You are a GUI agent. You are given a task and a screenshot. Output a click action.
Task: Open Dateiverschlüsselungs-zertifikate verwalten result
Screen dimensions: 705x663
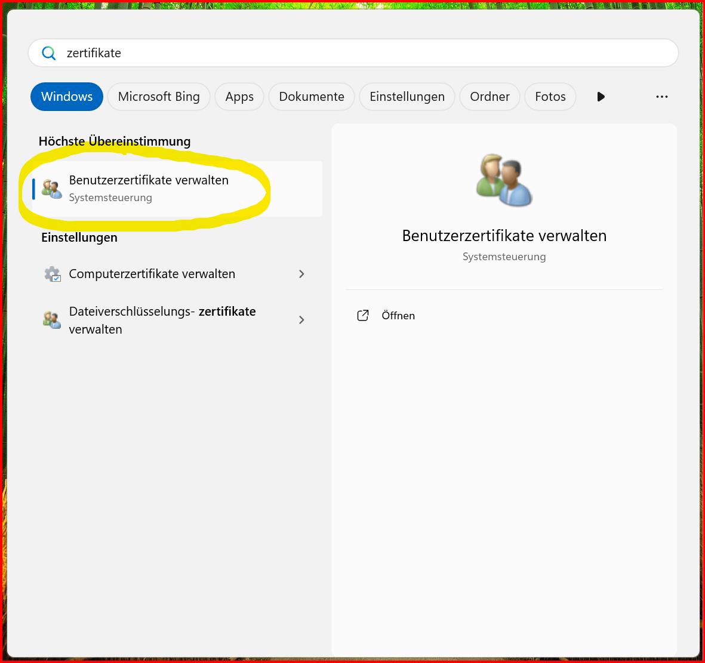click(x=177, y=320)
